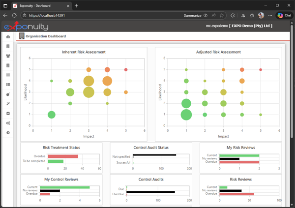Open the tab actions menu in the title bar

coord(5,5)
